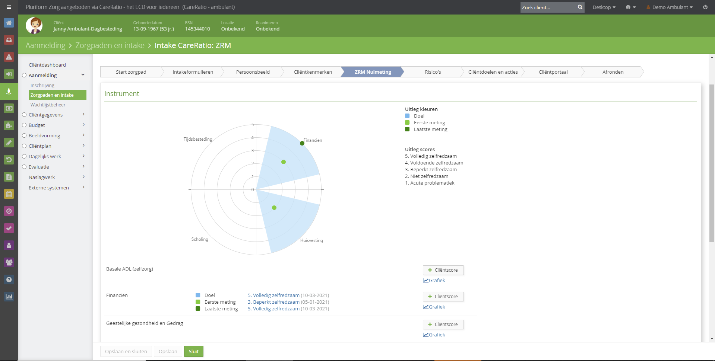Viewport: 715px width, 361px height.
Task: Click the Opslaan en sluiten button
Action: pos(126,351)
